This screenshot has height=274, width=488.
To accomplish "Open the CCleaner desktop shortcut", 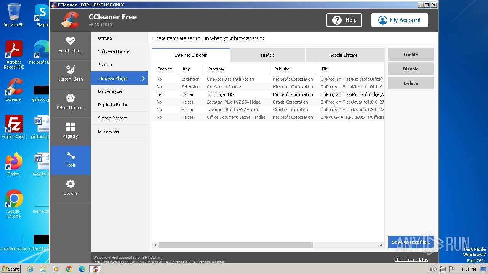I will point(14,90).
